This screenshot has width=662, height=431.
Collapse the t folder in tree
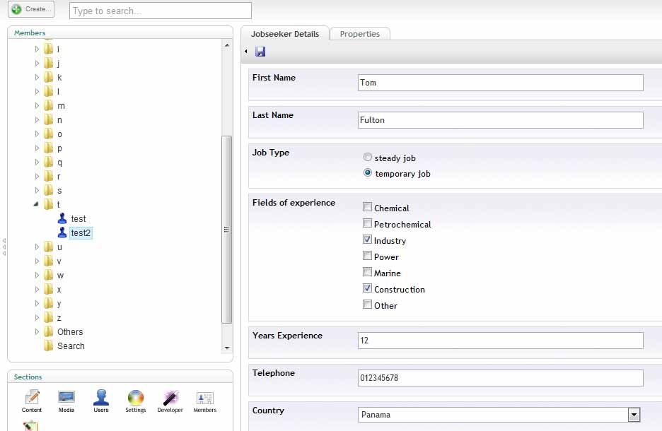coord(37,205)
